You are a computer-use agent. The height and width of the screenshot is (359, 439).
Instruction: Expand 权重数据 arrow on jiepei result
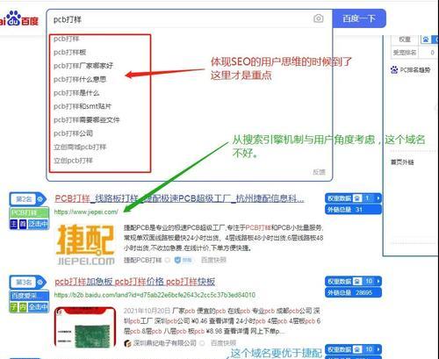pyautogui.click(x=378, y=198)
